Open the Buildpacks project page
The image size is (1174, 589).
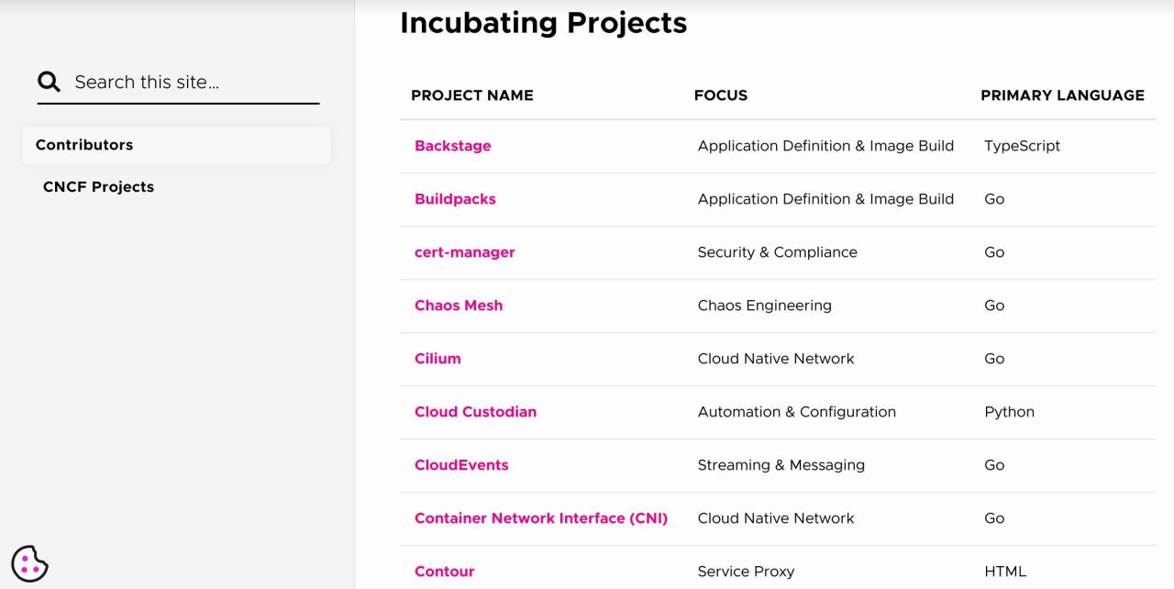[455, 199]
